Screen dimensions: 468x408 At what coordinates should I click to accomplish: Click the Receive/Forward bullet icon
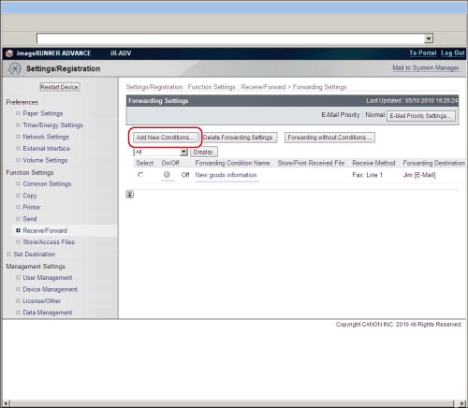coord(18,230)
